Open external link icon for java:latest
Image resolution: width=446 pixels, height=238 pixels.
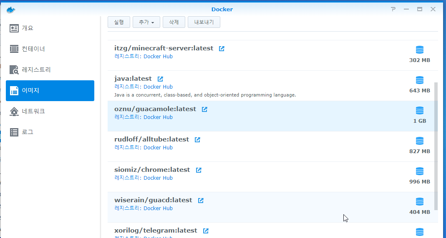point(160,79)
